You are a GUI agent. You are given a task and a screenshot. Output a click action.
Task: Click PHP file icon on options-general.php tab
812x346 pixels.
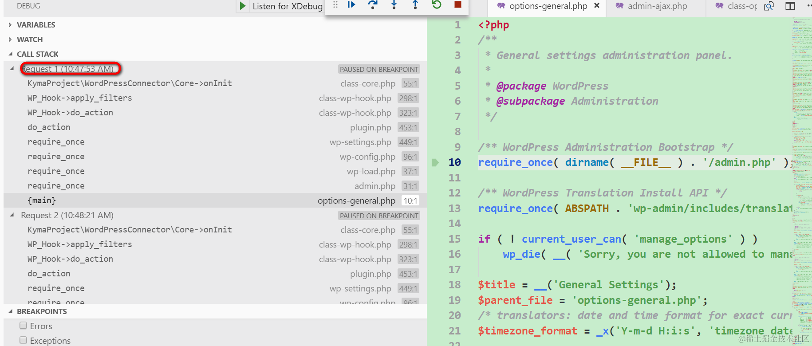(501, 6)
